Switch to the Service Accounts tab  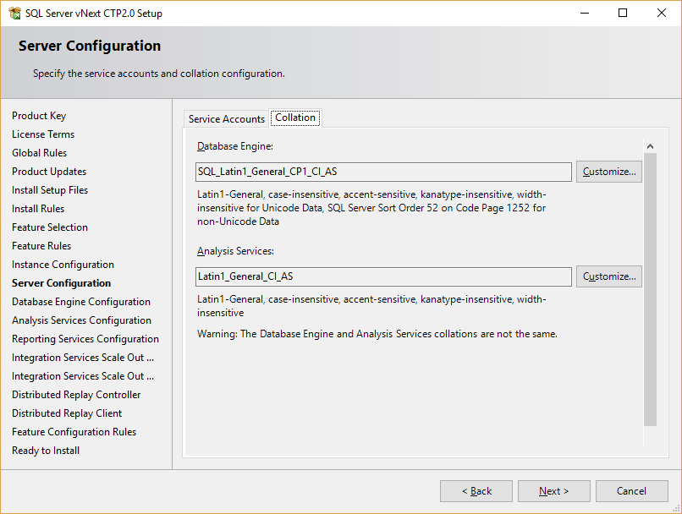226,119
